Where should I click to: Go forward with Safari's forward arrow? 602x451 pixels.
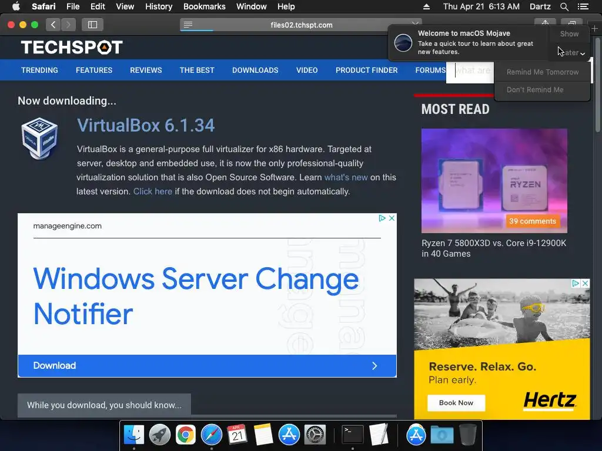(68, 25)
